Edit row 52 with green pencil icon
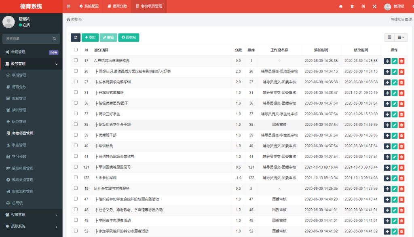The width and height of the screenshot is (414, 237). [x=395, y=231]
